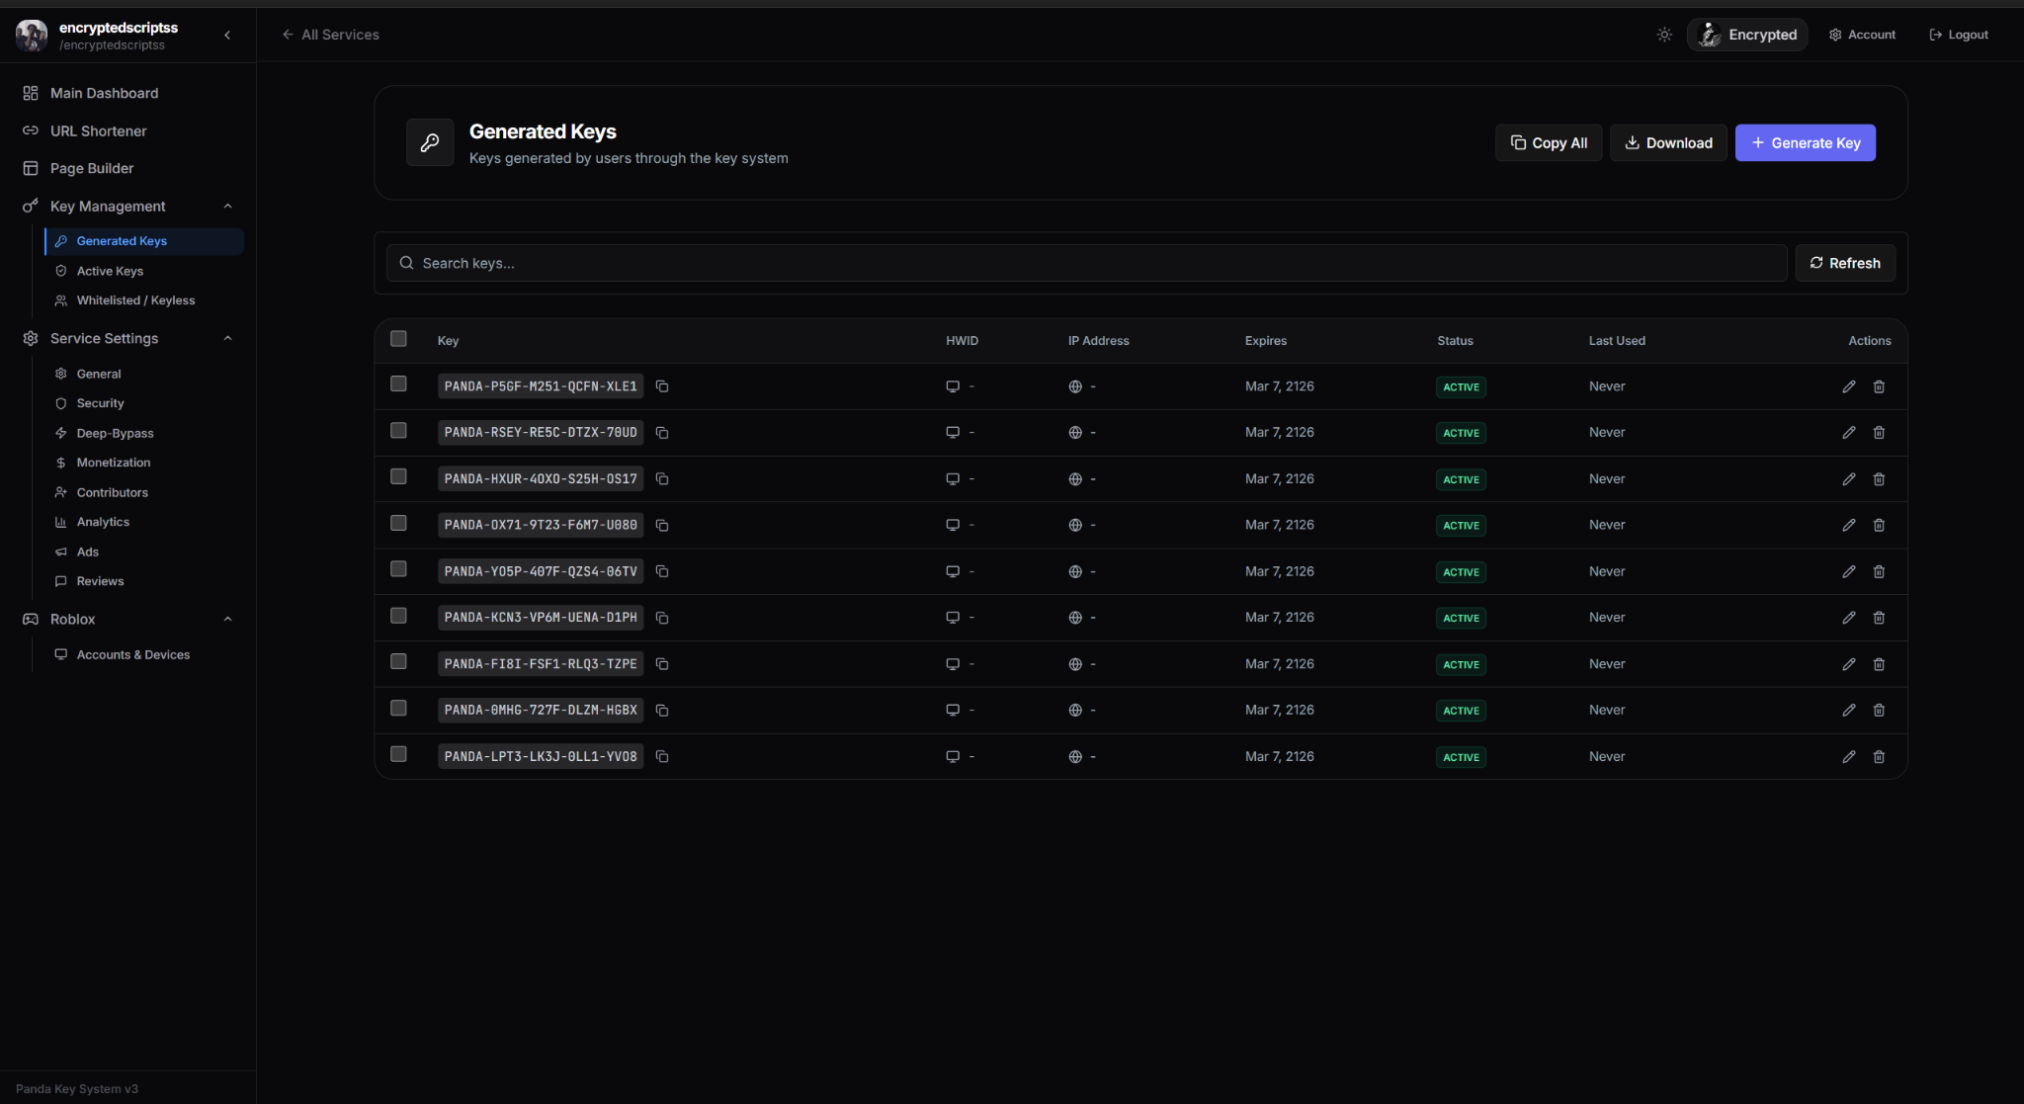This screenshot has width=2024, height=1104.
Task: Open the encryptedscriptss profile avatar
Action: click(x=32, y=35)
